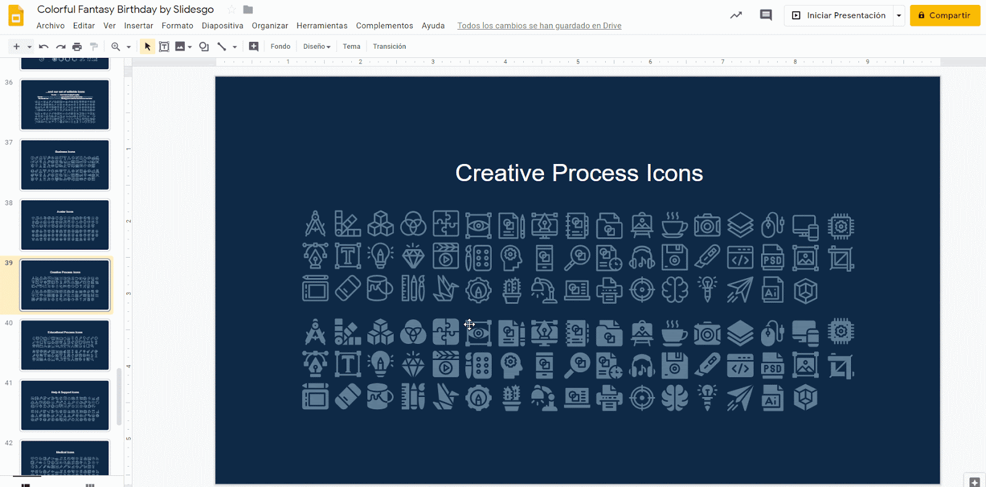Click the print icon

click(77, 46)
